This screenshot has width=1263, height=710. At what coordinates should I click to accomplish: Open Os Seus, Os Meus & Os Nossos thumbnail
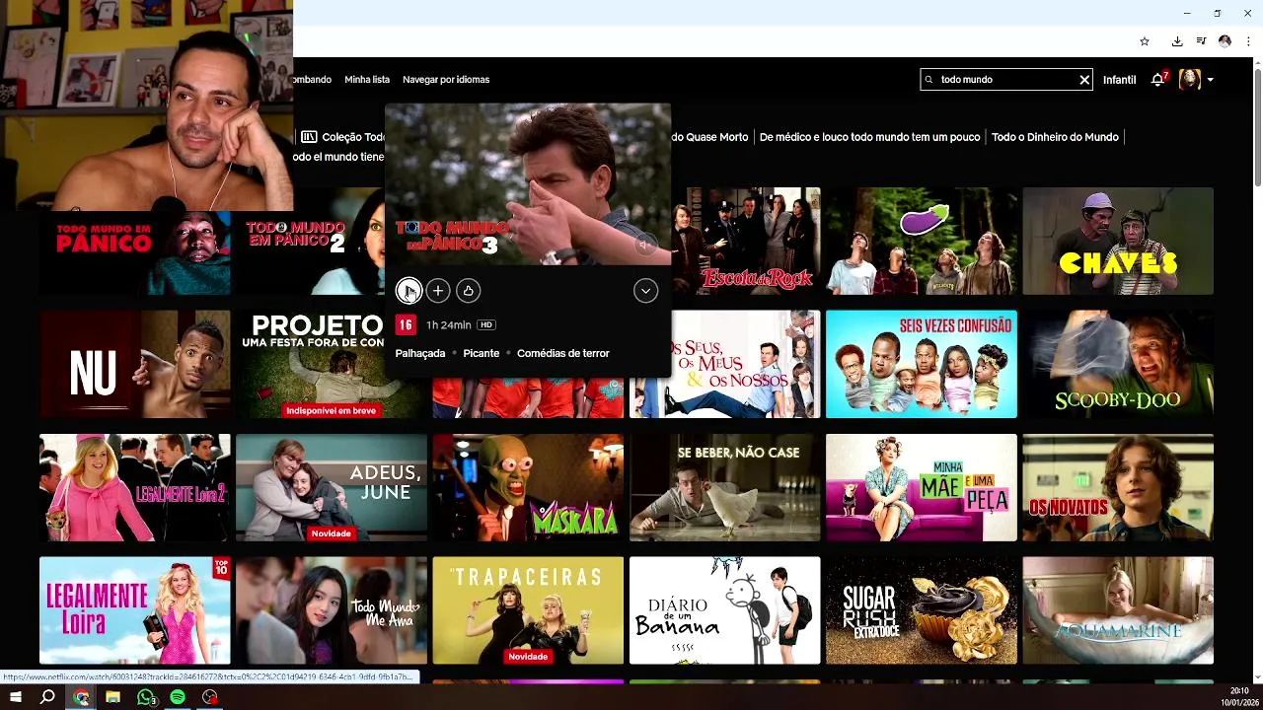coord(746,364)
